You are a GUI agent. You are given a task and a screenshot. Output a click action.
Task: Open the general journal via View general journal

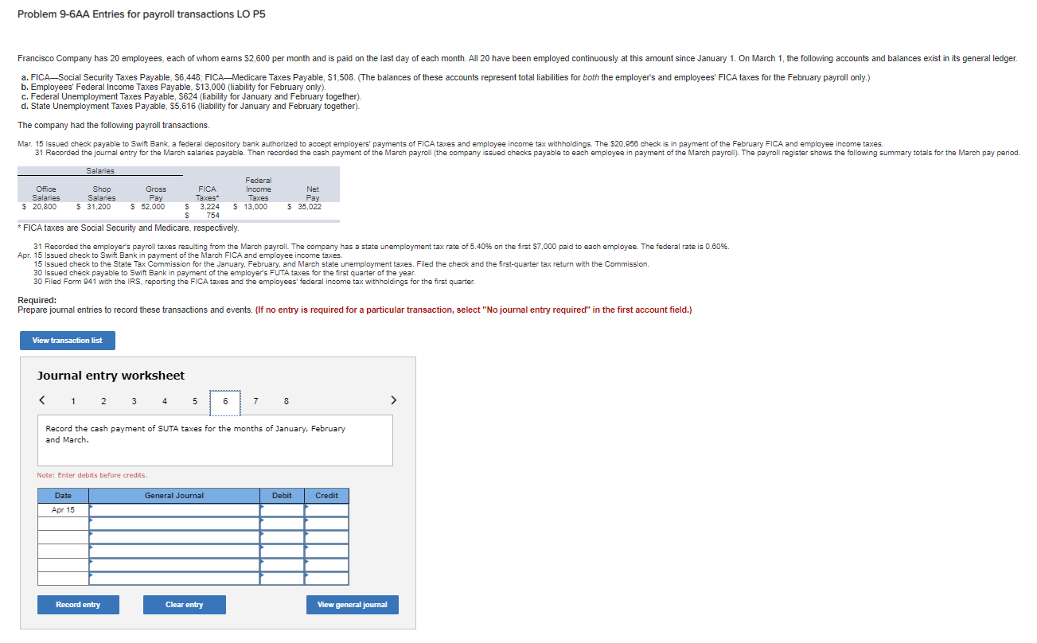(352, 604)
